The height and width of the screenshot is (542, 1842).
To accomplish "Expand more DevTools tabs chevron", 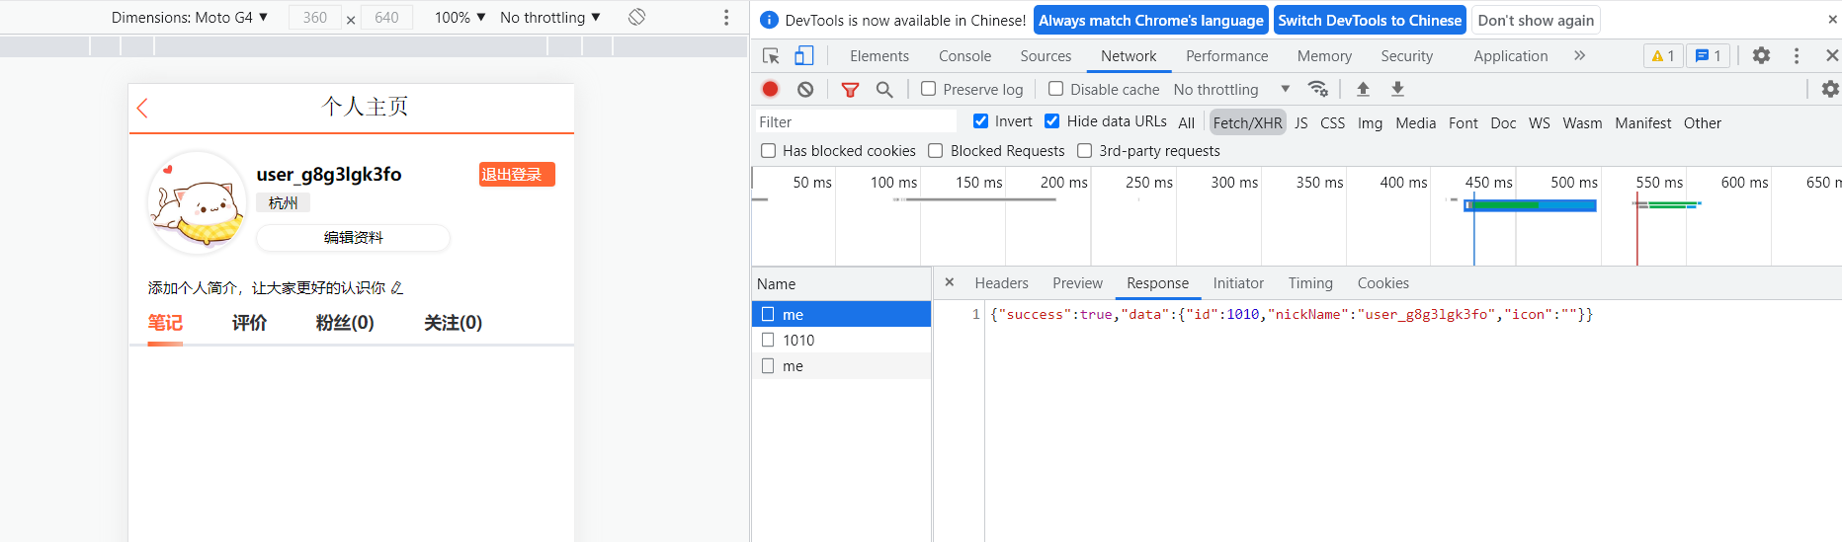I will pyautogui.click(x=1579, y=56).
